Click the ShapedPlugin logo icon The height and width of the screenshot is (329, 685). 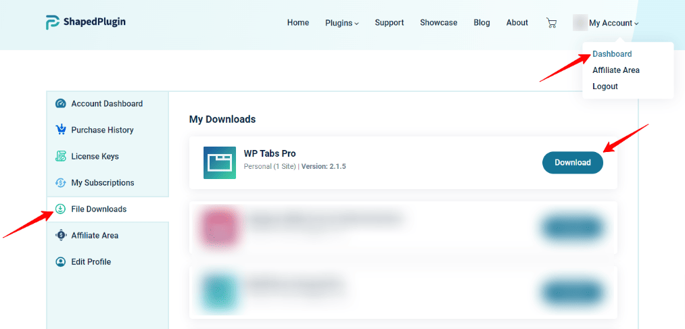[x=53, y=22]
